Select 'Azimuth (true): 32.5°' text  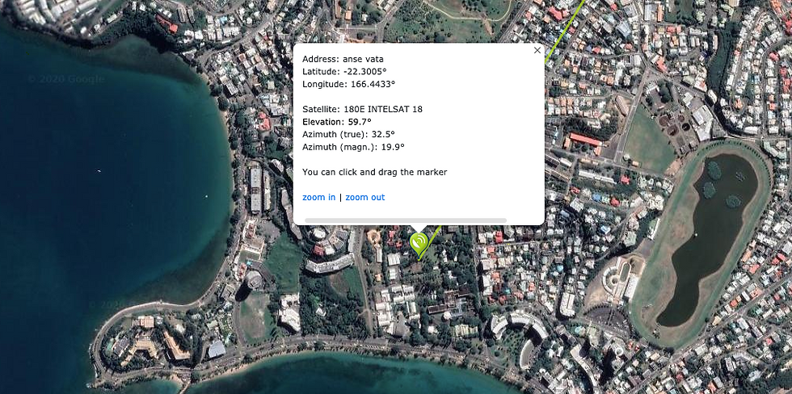(348, 134)
